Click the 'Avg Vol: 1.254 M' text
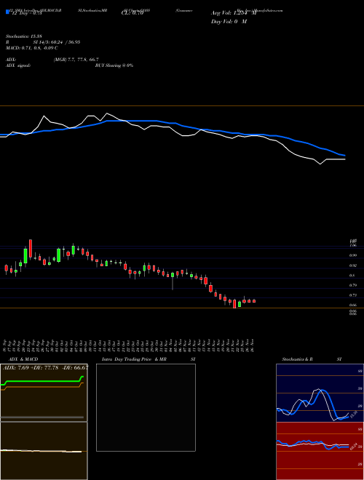The width and height of the screenshot is (364, 480). point(234,13)
